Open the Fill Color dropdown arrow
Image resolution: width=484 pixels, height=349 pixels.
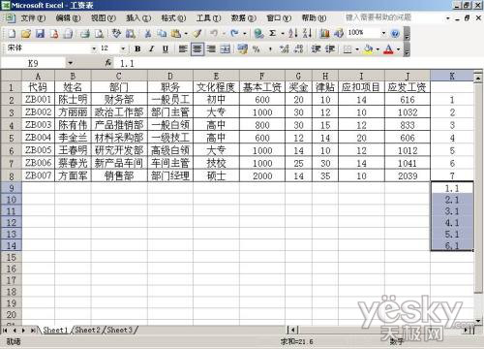378,49
